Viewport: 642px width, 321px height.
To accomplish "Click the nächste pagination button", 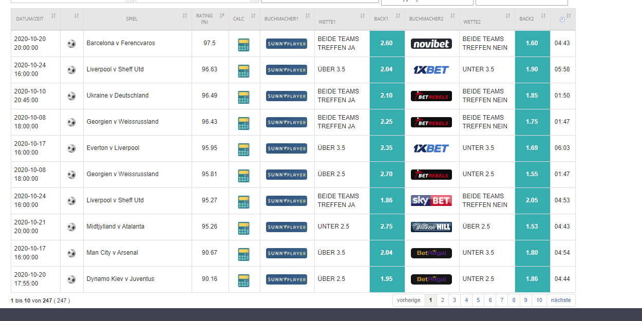I will tap(561, 300).
